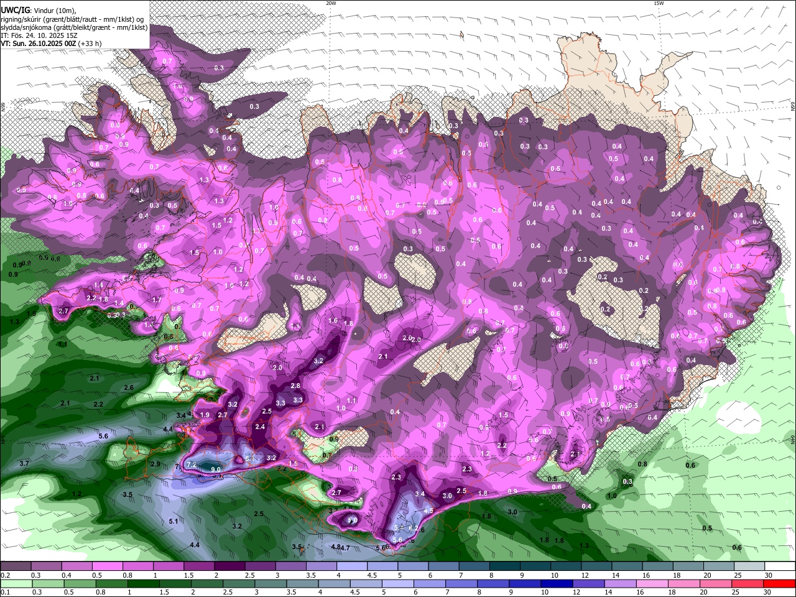Select the init time 'IT: Fös. 24. 10. 2025 15Z'

coord(40,35)
